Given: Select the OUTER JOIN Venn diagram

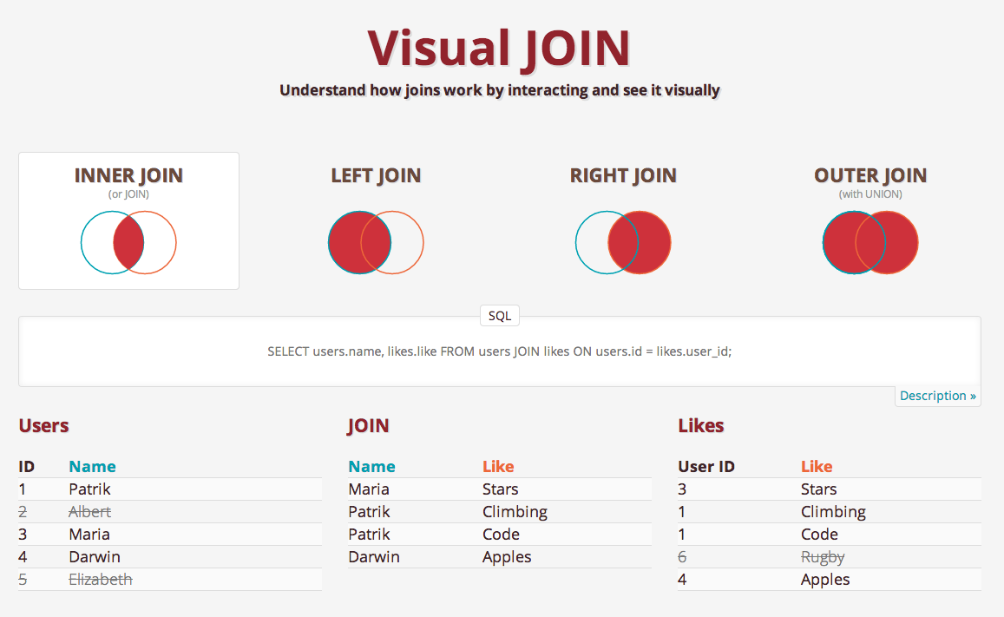Looking at the screenshot, I should (x=870, y=242).
